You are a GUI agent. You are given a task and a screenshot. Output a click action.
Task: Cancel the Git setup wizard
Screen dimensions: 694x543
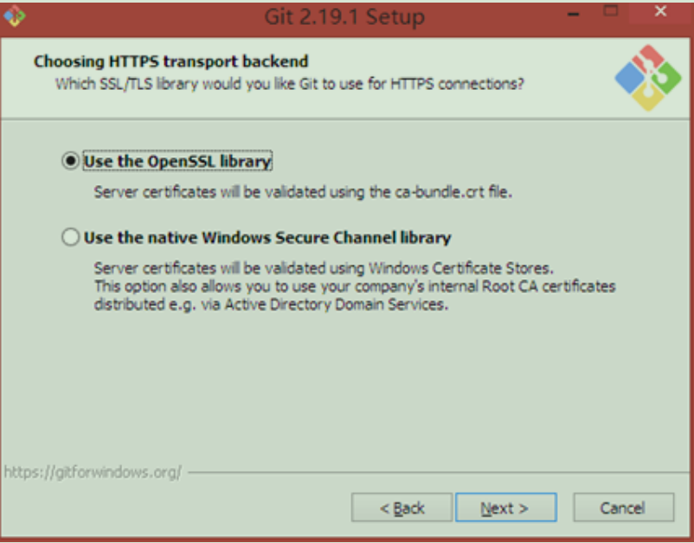624,508
